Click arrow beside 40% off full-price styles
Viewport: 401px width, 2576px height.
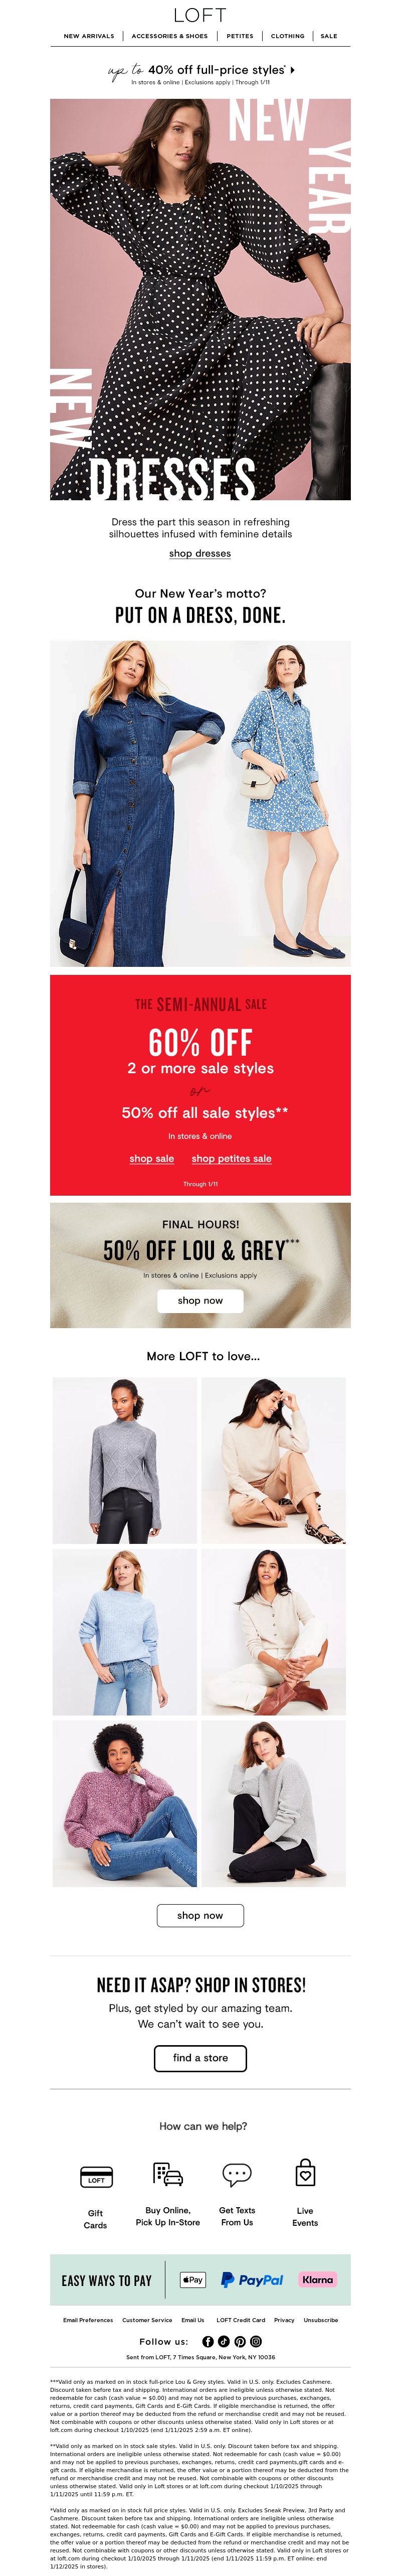292,70
